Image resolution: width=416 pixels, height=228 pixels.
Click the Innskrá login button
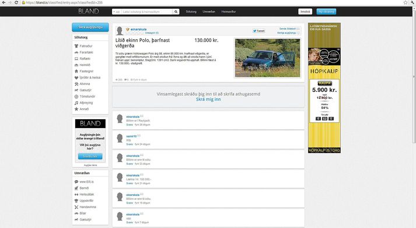pos(305,12)
